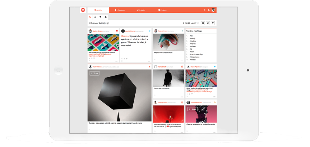Open the #machinelearning trending hashtag
This screenshot has width=310, height=147.
196,54
